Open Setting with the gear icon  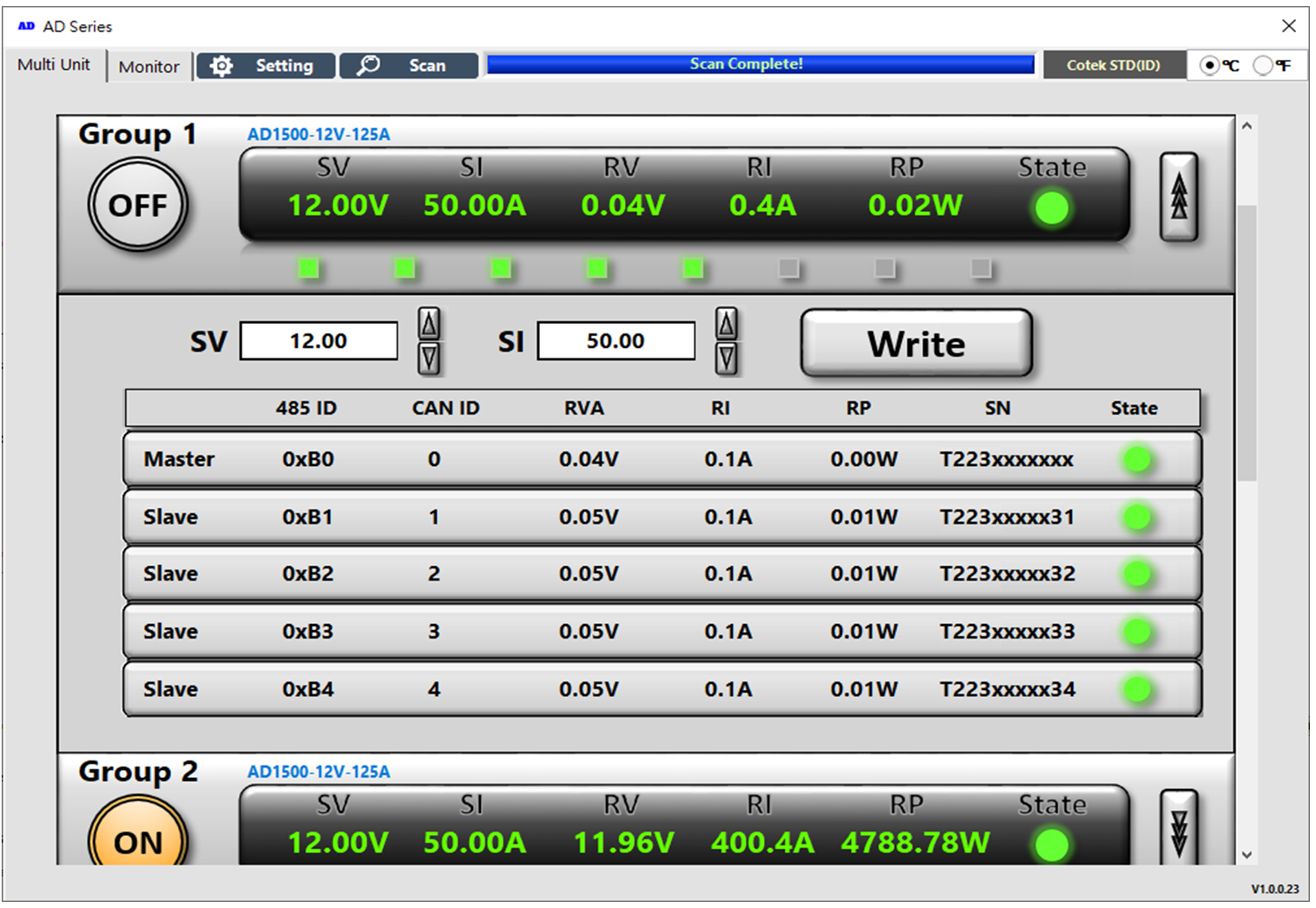(266, 66)
